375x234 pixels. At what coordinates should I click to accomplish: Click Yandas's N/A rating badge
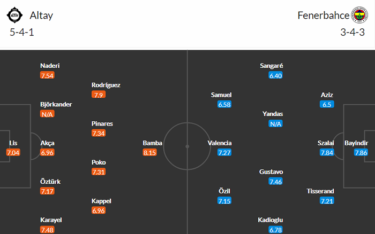[276, 124]
